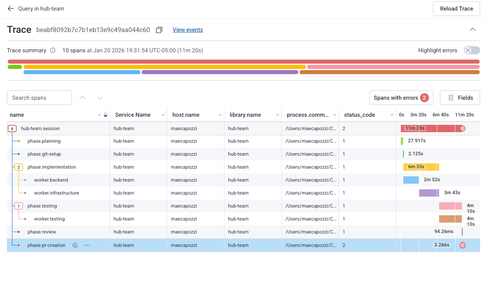Jump to next search result with down arrow
This screenshot has height=287, width=487.
pos(100,98)
